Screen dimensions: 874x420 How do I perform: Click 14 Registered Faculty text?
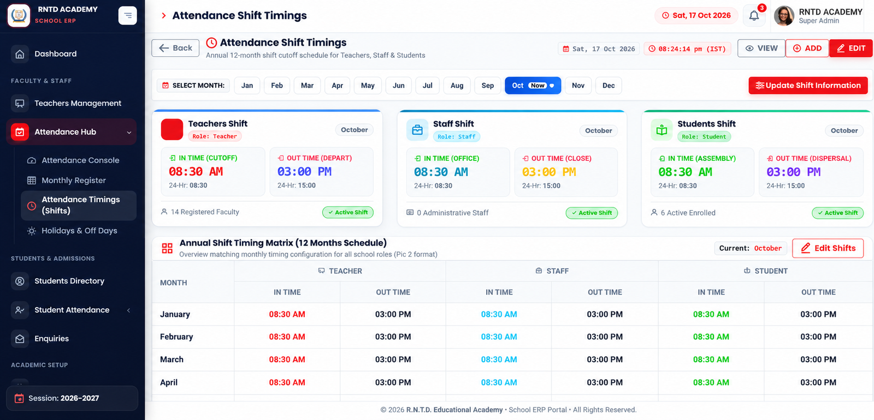click(x=205, y=212)
